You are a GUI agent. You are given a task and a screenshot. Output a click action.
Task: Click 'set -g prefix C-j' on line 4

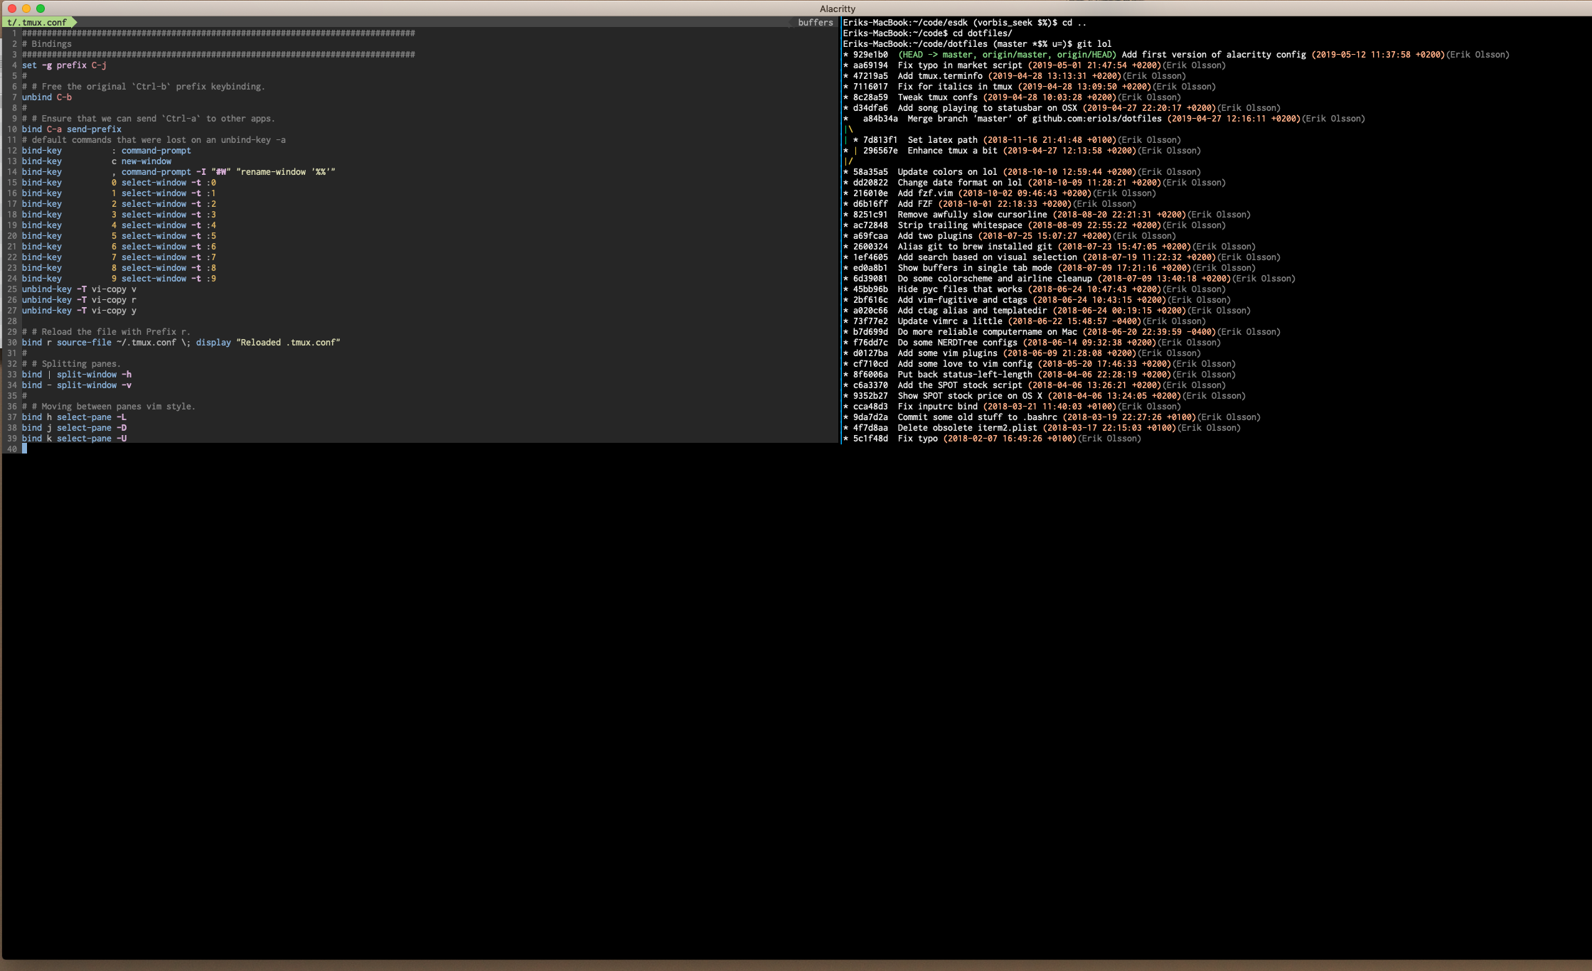pyautogui.click(x=64, y=65)
